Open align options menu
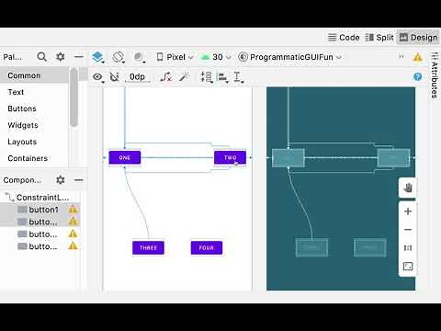The image size is (441, 331). tap(222, 77)
